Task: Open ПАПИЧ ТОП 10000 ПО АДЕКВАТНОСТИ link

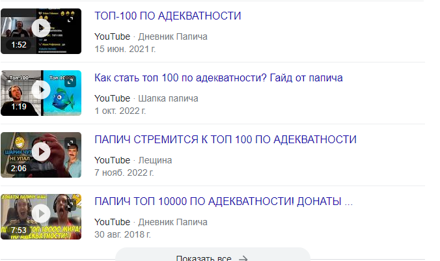Action: (223, 202)
